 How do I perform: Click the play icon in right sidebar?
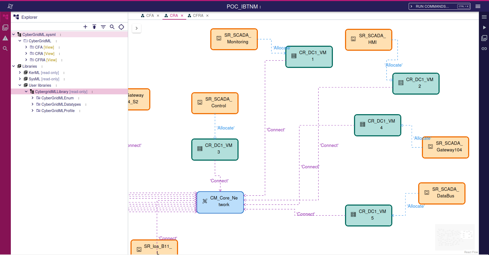(x=484, y=27)
